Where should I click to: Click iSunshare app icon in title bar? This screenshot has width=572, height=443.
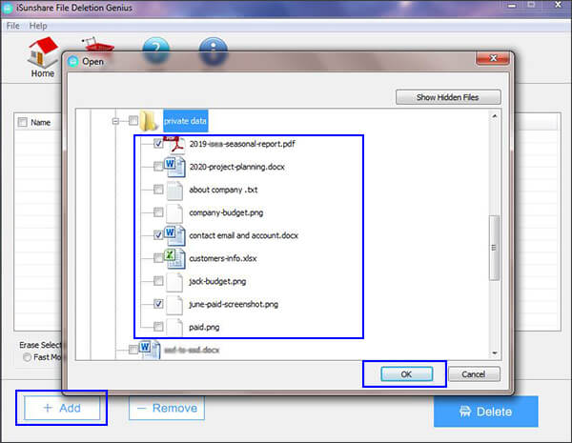(x=8, y=8)
